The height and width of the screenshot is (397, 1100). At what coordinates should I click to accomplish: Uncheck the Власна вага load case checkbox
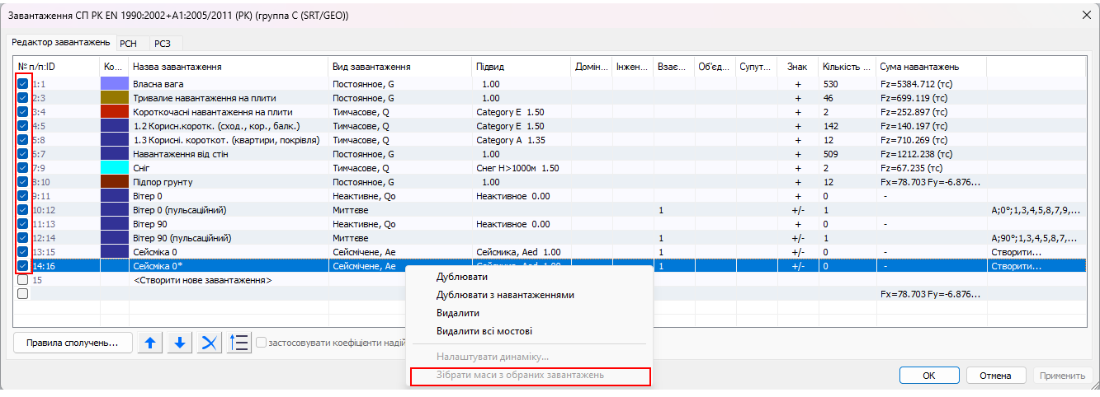pos(23,84)
